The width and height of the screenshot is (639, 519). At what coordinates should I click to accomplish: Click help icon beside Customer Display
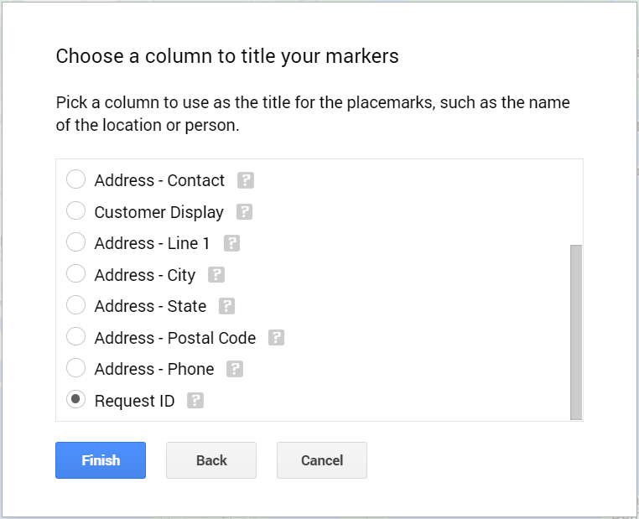tap(244, 212)
